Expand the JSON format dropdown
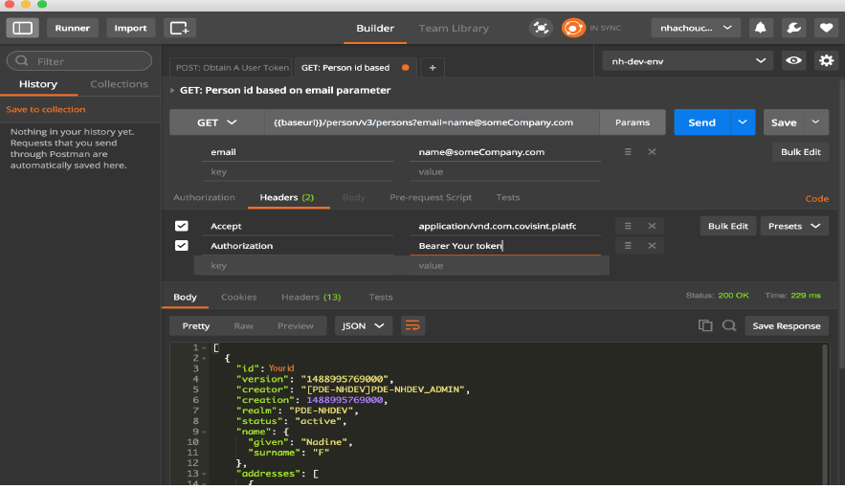845x489 pixels. (x=364, y=325)
